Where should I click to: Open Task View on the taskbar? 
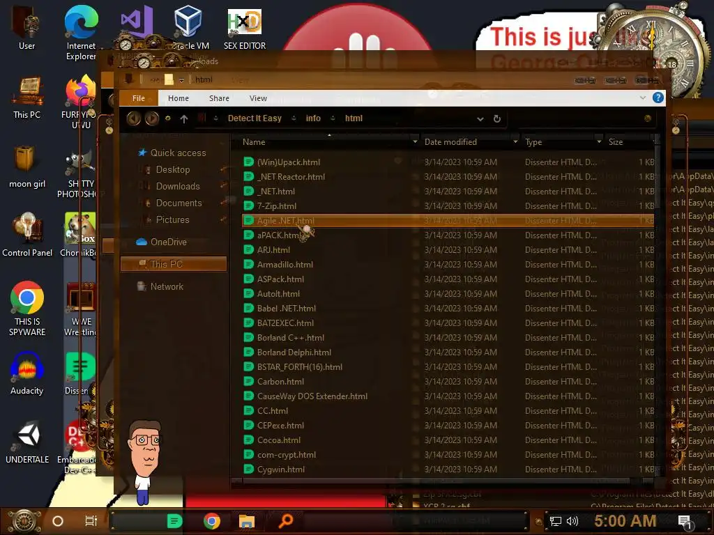click(91, 521)
